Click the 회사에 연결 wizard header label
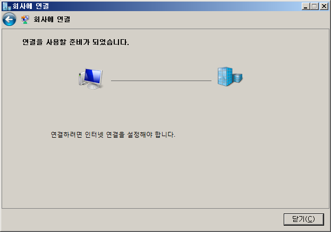 click(x=52, y=20)
